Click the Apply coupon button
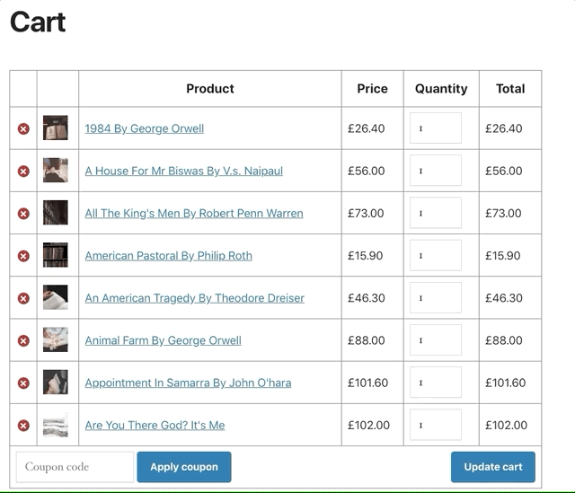Viewport: 575px width, 493px height. (x=183, y=467)
